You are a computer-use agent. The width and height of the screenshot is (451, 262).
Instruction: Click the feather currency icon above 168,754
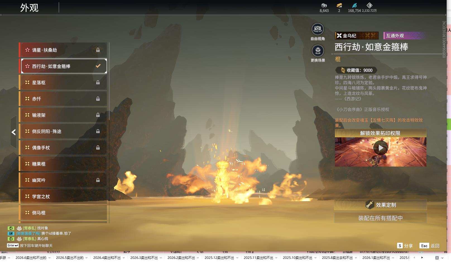tap(354, 5)
